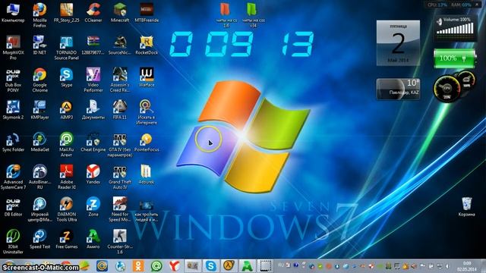The height and width of the screenshot is (273, 486).
Task: Click the taskbar clock and date
Action: 467,266
